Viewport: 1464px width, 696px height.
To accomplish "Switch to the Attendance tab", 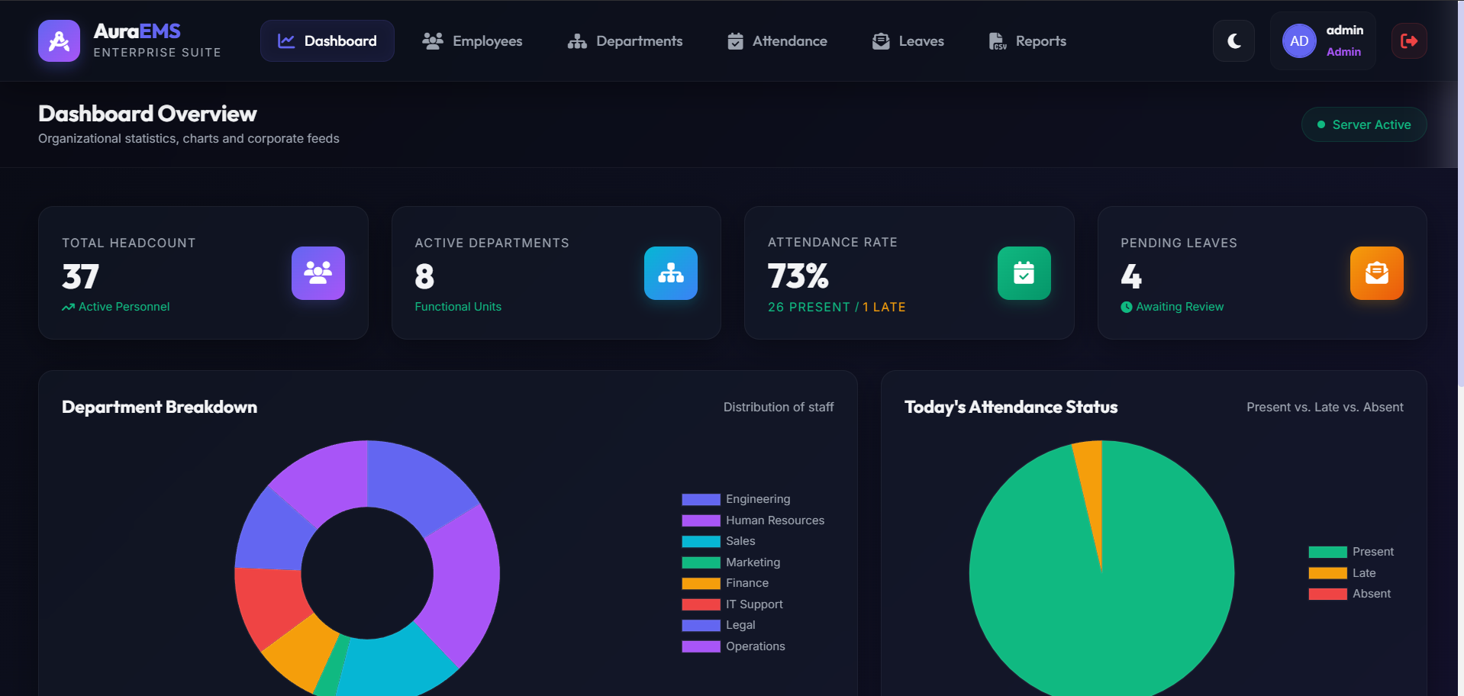I will tap(777, 41).
